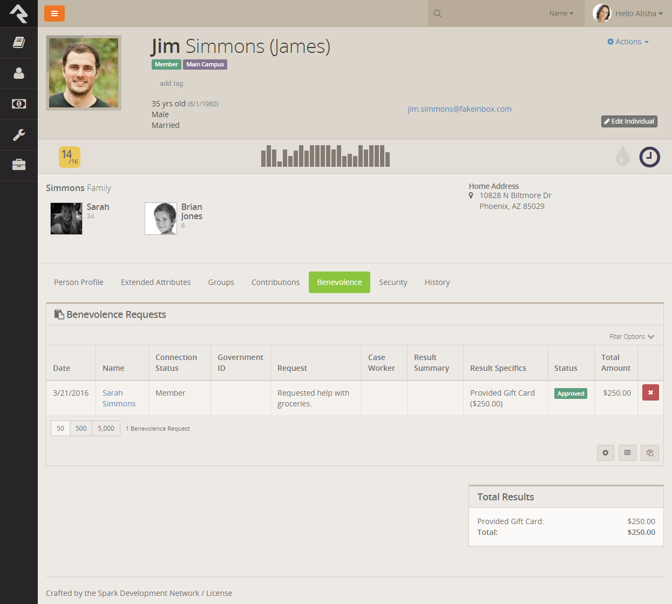The image size is (672, 604).
Task: Set page size to 500 rows
Action: [81, 429]
